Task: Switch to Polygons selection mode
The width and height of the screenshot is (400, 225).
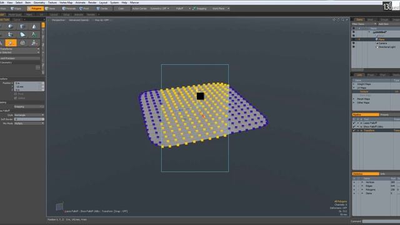Action: (x=35, y=8)
